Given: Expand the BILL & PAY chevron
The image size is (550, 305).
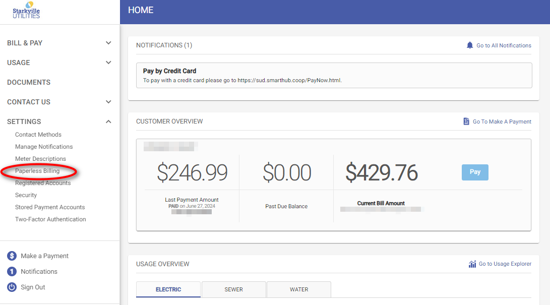Looking at the screenshot, I should [x=108, y=43].
